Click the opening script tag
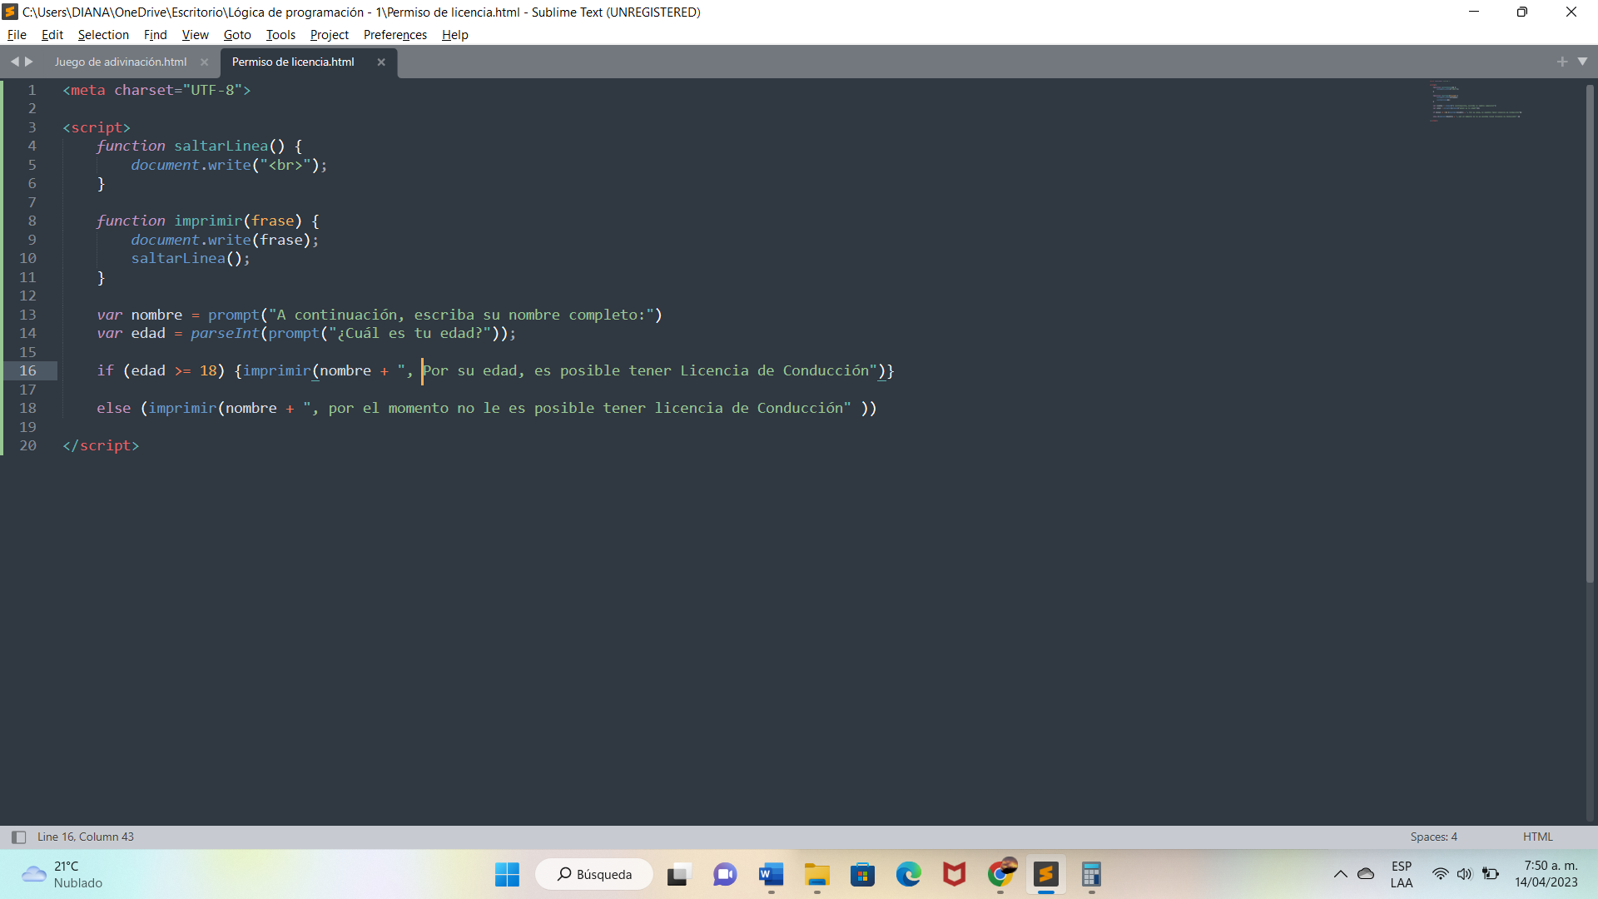Image resolution: width=1598 pixels, height=899 pixels. point(97,127)
